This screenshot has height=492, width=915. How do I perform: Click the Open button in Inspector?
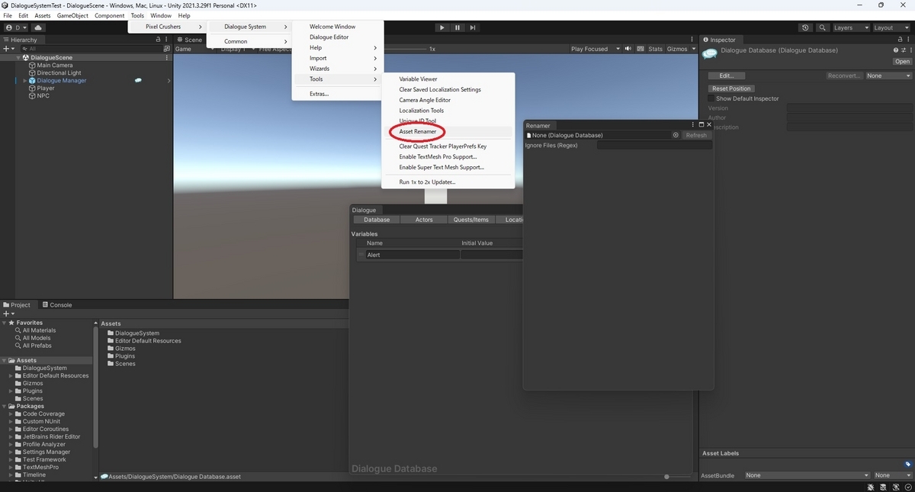click(x=902, y=62)
